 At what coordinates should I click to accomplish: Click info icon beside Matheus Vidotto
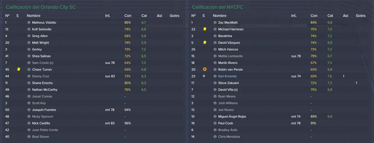click(x=29, y=23)
